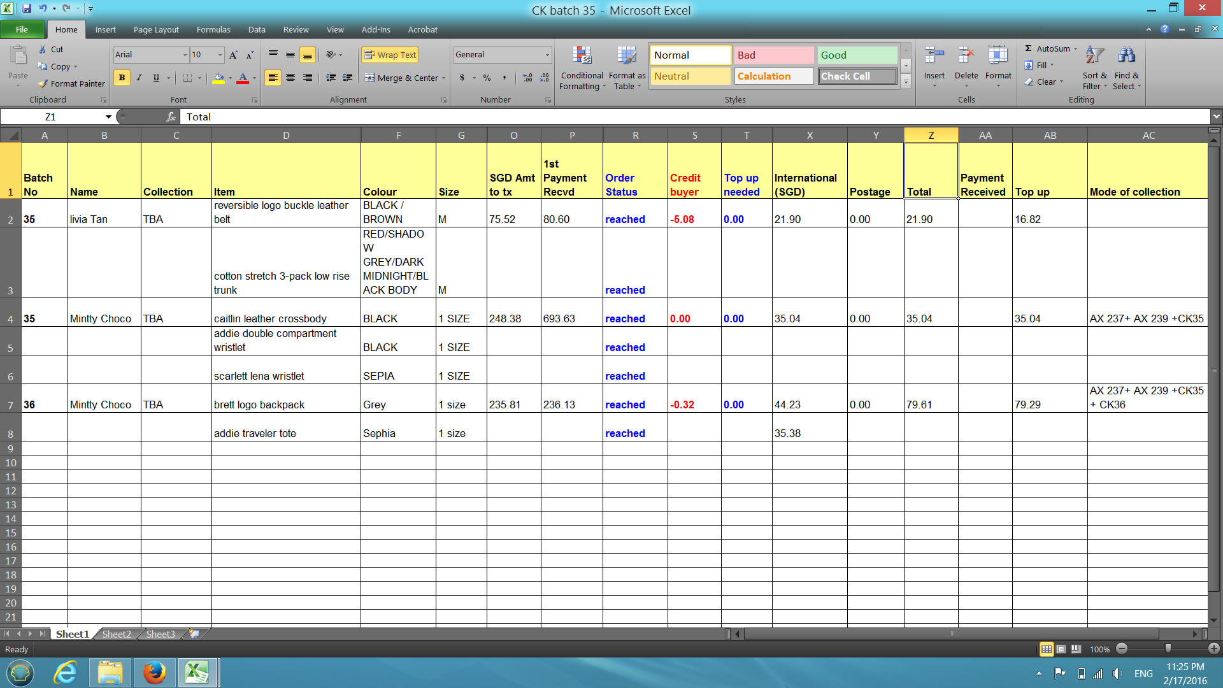Decrease font size with Shrink Font icon

(250, 55)
